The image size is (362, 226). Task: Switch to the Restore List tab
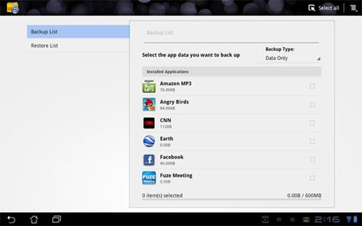78,46
